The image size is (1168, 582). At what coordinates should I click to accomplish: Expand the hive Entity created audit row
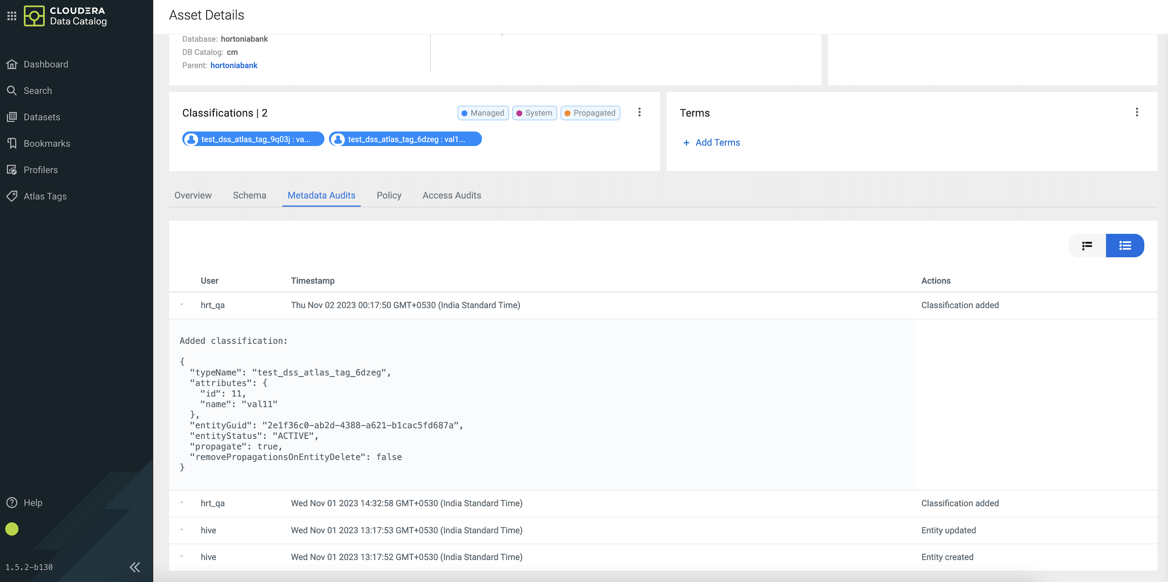click(181, 557)
